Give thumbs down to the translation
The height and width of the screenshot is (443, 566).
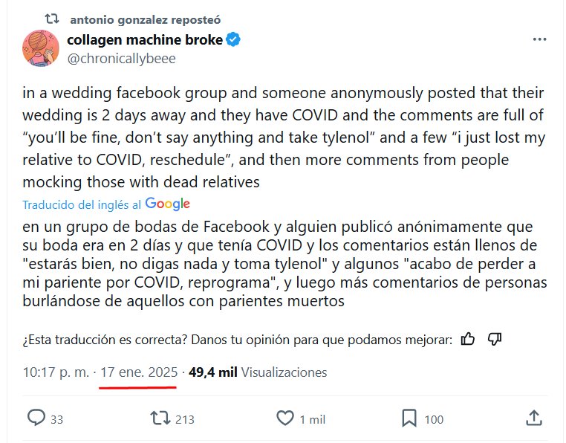click(495, 339)
